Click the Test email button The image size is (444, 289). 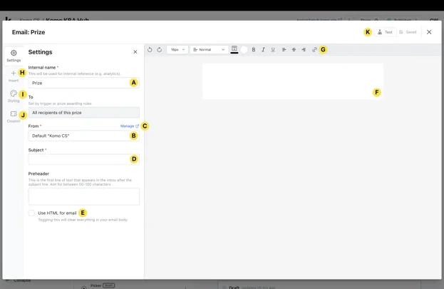(x=385, y=32)
